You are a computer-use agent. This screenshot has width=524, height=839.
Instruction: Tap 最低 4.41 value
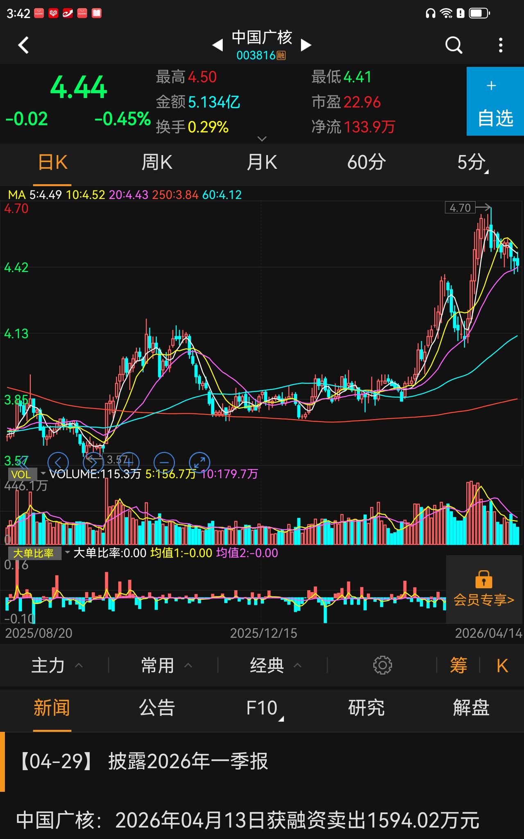(x=357, y=77)
